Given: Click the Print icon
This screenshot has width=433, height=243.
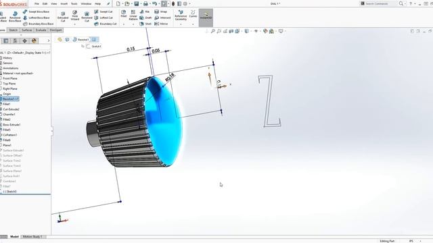Looking at the screenshot, I should click(145, 4).
